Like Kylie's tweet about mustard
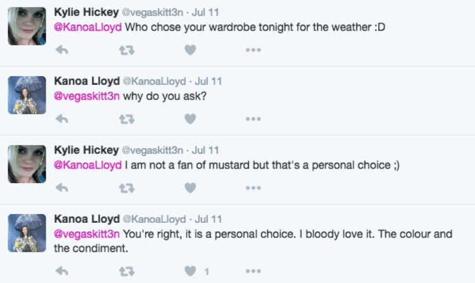 pyautogui.click(x=189, y=187)
